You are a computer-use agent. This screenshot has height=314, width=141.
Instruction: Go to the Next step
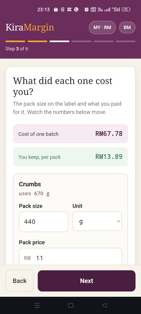tap(87, 281)
